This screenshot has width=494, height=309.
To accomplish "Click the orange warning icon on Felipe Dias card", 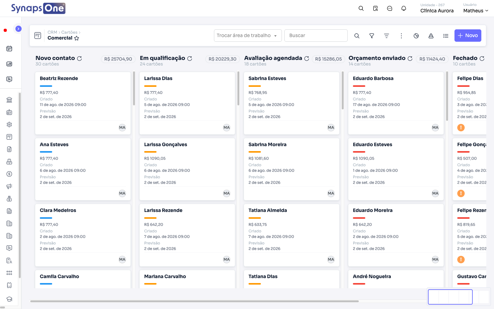I will click(x=461, y=128).
